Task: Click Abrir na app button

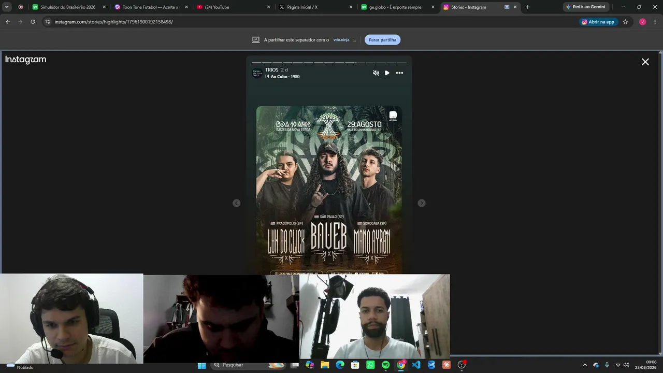Action: pyautogui.click(x=598, y=22)
